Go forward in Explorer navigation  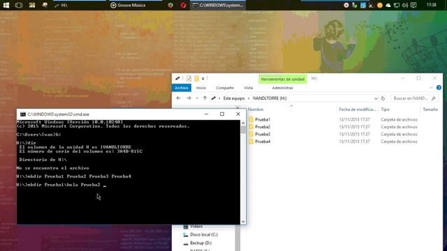point(189,98)
